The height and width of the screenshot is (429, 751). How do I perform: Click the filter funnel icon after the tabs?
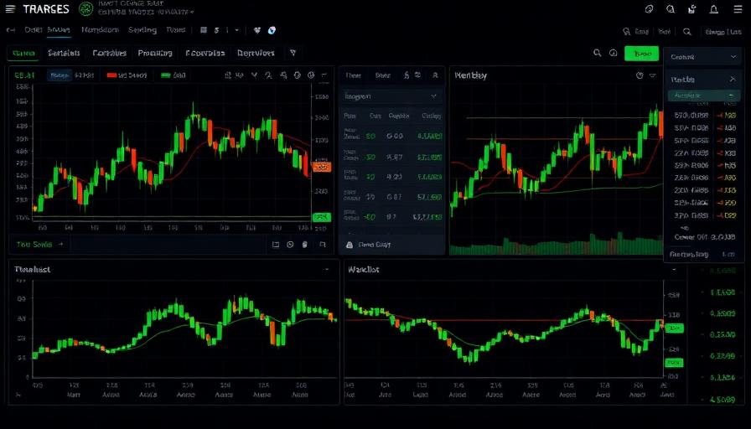pos(293,53)
